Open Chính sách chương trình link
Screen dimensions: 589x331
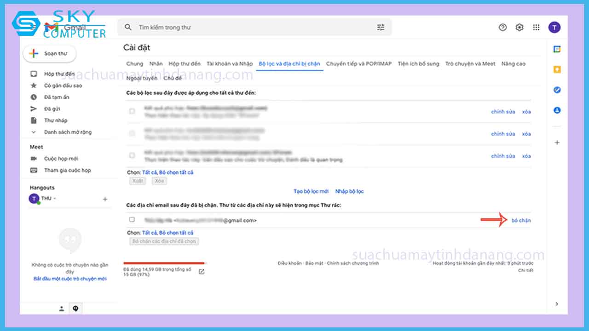(353, 263)
